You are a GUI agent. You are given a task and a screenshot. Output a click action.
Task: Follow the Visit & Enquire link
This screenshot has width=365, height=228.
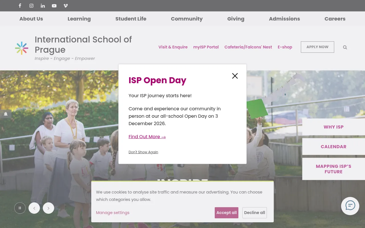coord(173,47)
